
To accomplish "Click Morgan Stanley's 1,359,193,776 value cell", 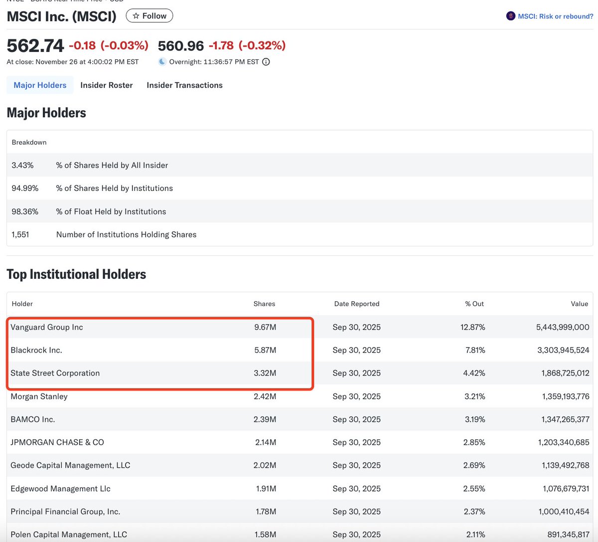I will coord(566,396).
